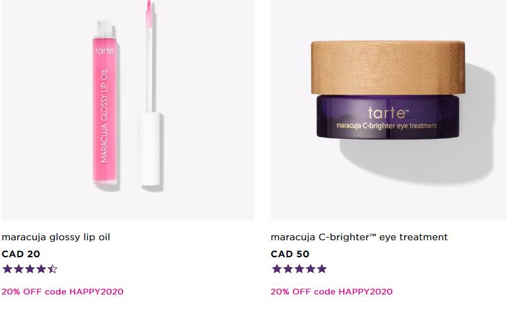Click the third star of eye treatment rating

[x=299, y=269]
